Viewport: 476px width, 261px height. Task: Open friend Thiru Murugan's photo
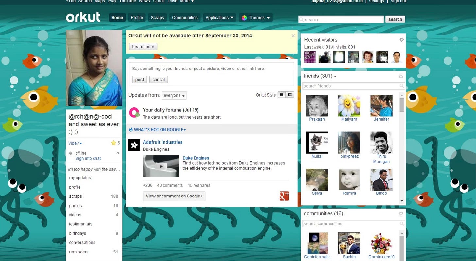point(382,143)
